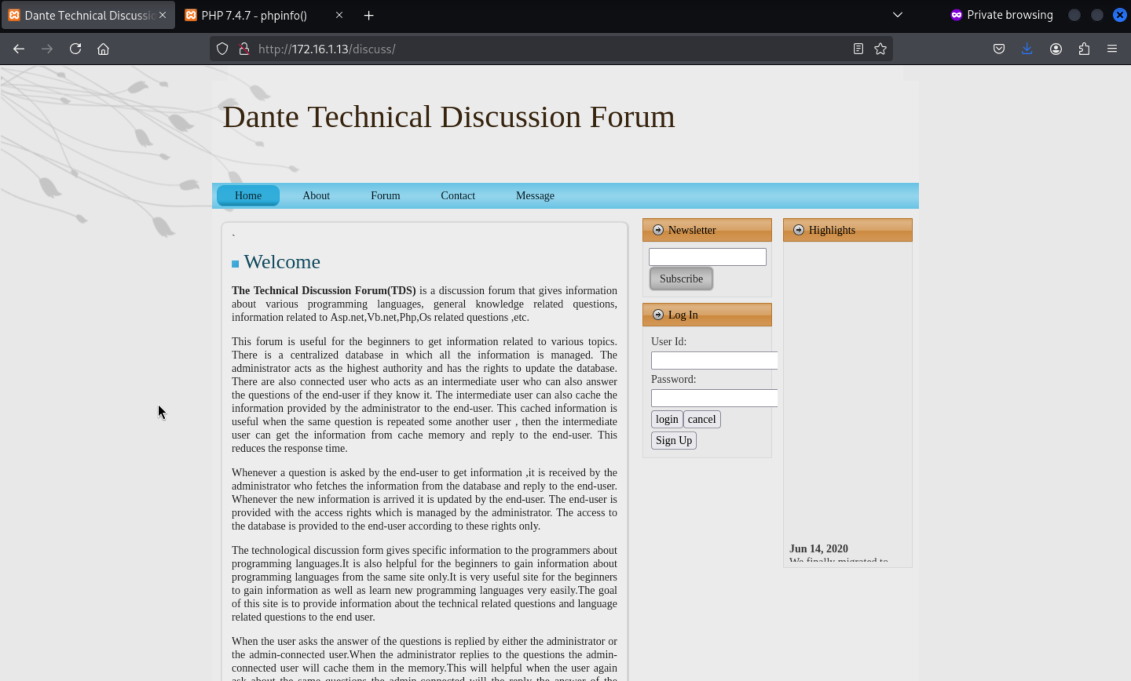Open the Firefox account icon

tap(1056, 49)
